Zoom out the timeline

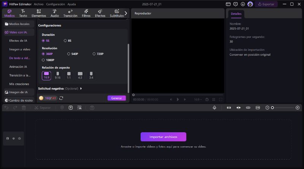pyautogui.click(x=267, y=108)
